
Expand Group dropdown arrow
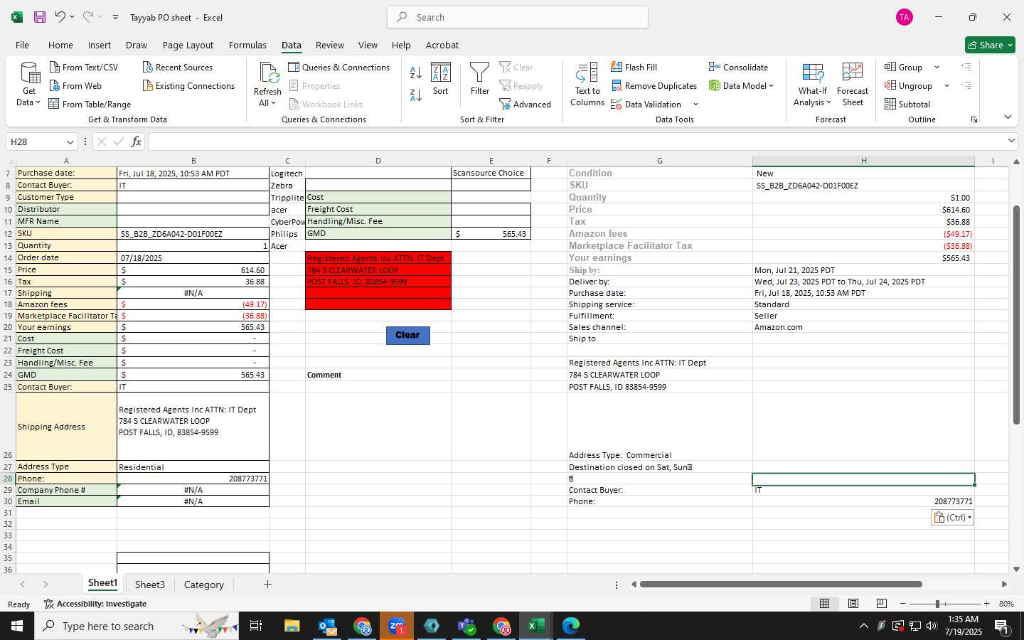point(937,68)
